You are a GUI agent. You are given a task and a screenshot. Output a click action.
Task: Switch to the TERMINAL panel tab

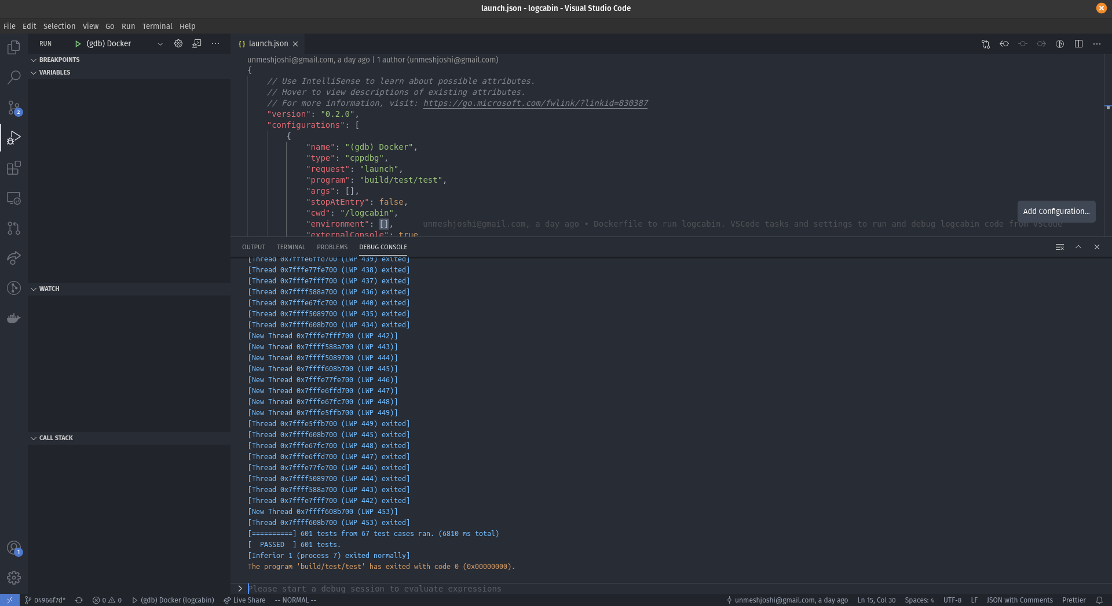click(291, 247)
